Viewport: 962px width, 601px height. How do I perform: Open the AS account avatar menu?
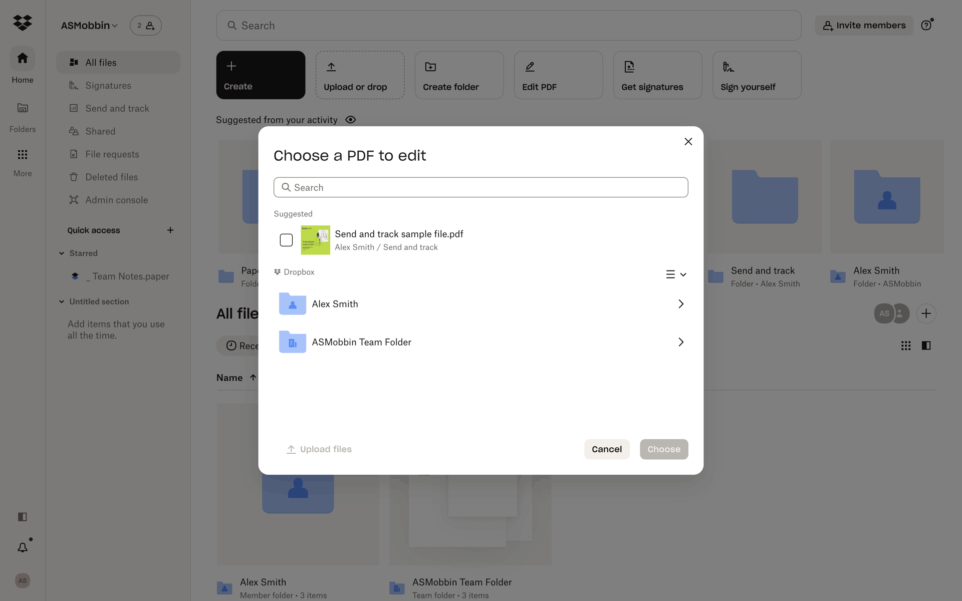[23, 580]
